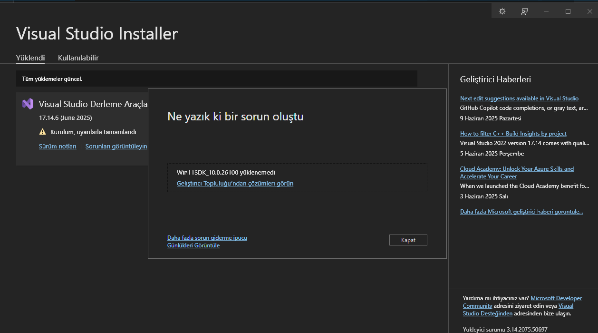This screenshot has width=598, height=333.
Task: Switch to the Kullanılabilir tab
Action: [78, 58]
